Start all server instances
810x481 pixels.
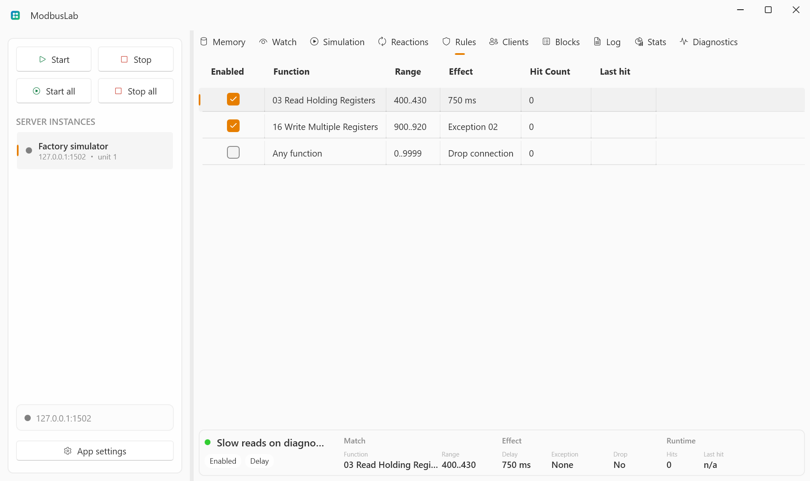pyautogui.click(x=54, y=91)
